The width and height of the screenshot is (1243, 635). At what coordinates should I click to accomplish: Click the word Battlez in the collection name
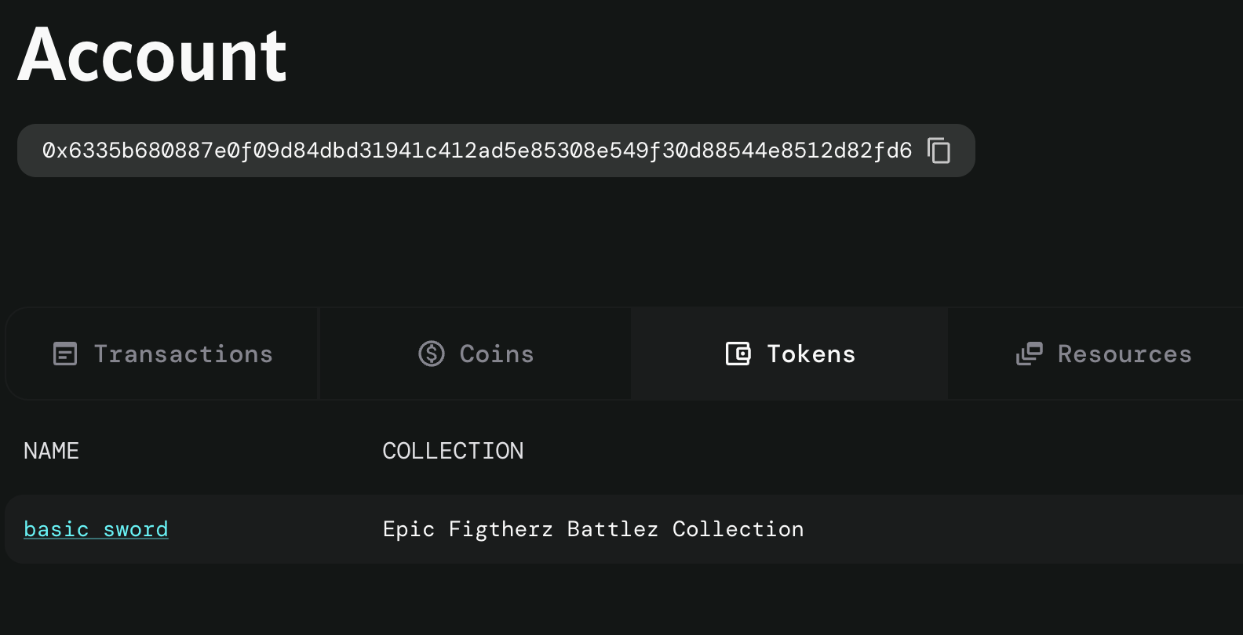(x=612, y=529)
